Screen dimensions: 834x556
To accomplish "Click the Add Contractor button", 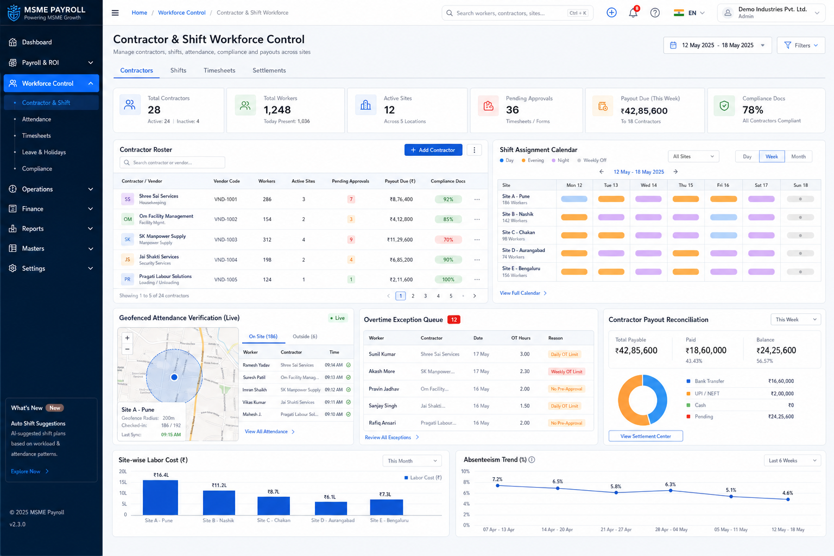I will [433, 150].
